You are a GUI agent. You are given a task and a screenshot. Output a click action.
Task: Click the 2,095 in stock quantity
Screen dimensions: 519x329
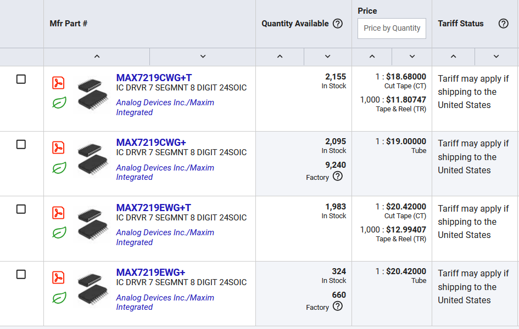pyautogui.click(x=336, y=141)
